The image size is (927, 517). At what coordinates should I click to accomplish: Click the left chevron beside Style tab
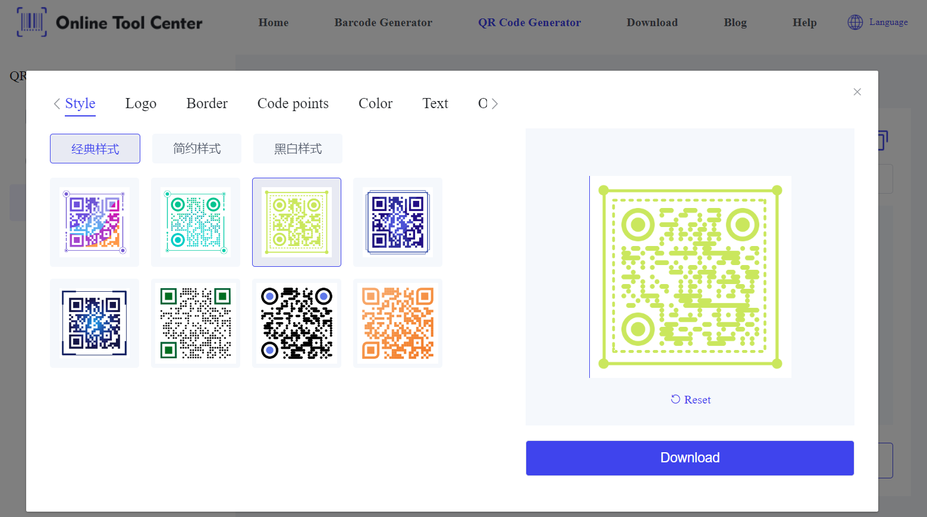tap(56, 103)
